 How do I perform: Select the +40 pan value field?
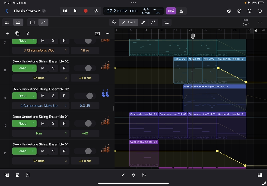click(85, 133)
